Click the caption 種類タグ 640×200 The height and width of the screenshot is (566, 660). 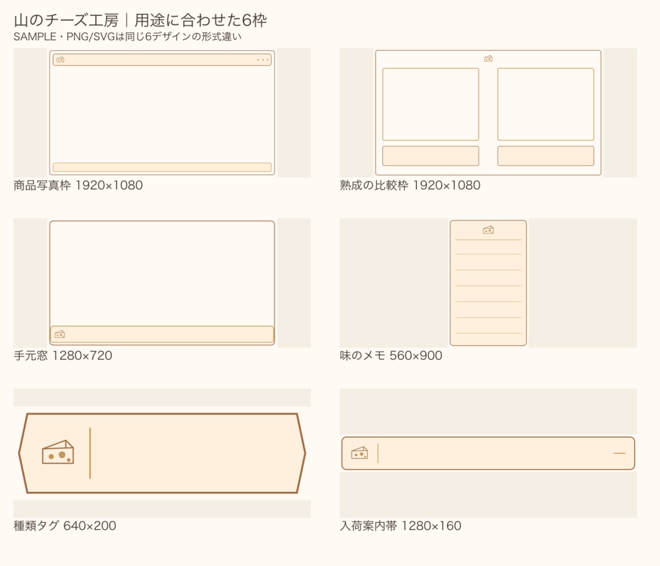(65, 525)
